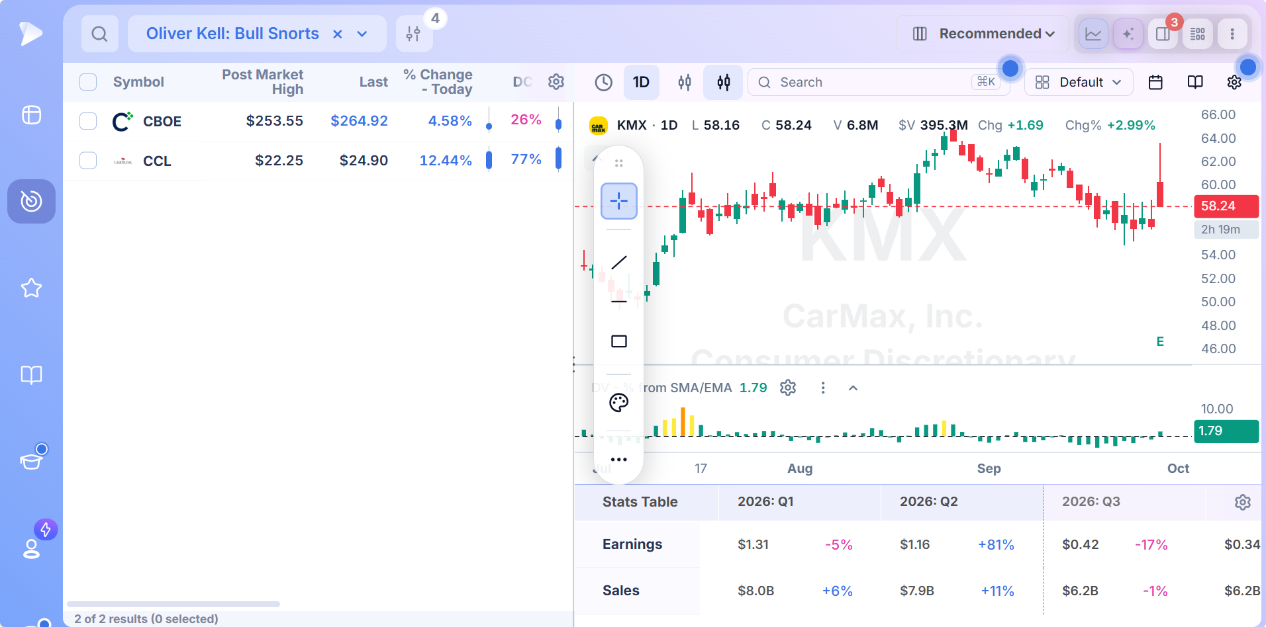Select the crosshair cursor tool
Viewport: 1266px width, 627px height.
pos(619,201)
